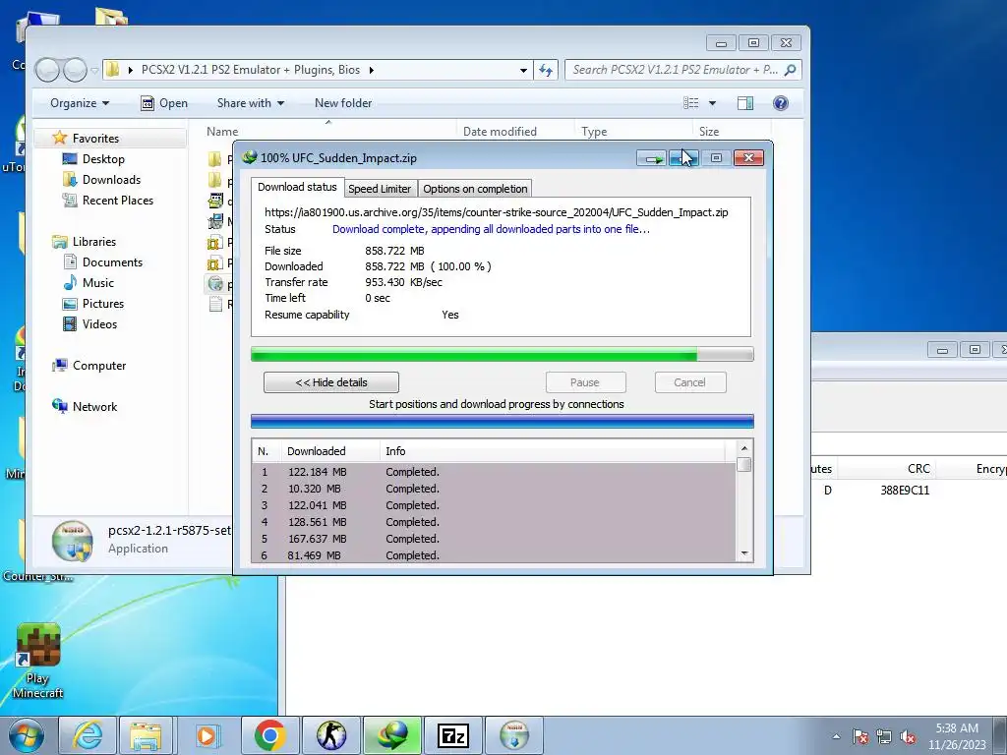
Task: Open the Options on completion tab
Action: (x=475, y=189)
